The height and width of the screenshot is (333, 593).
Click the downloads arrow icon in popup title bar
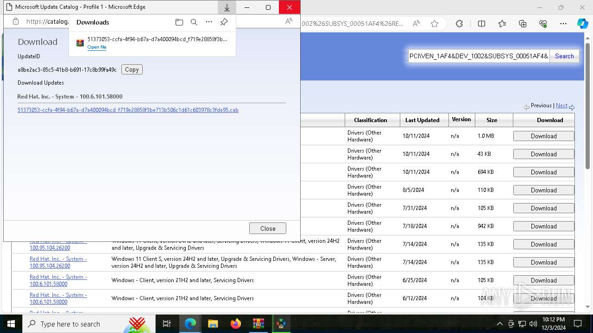[227, 7]
